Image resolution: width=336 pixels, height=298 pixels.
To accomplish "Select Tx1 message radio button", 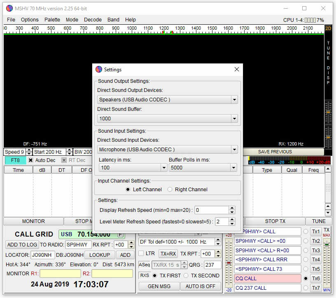I will click(x=306, y=232).
